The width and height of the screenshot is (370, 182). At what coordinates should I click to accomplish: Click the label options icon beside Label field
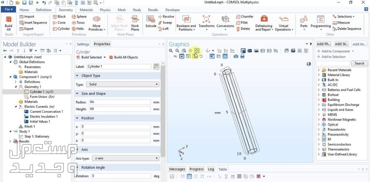point(156,66)
